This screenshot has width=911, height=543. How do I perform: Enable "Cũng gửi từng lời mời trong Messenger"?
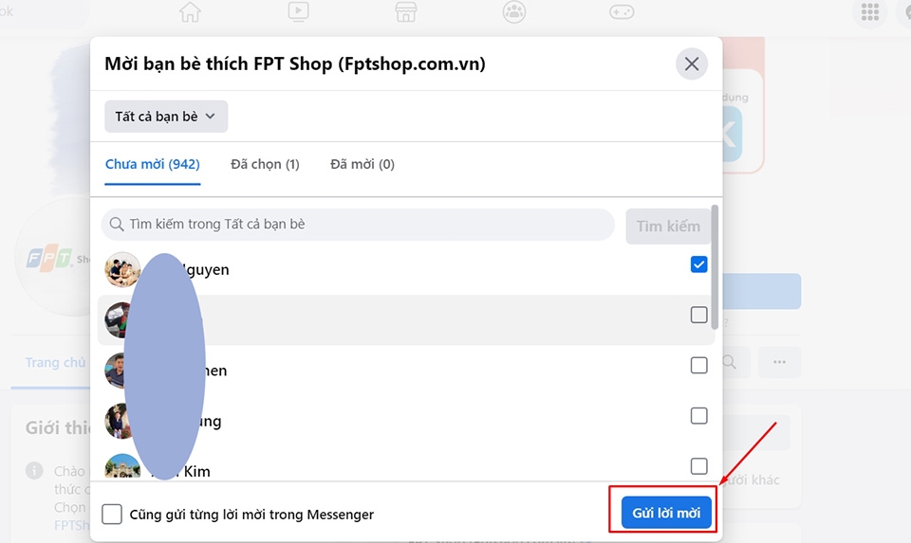tap(112, 514)
